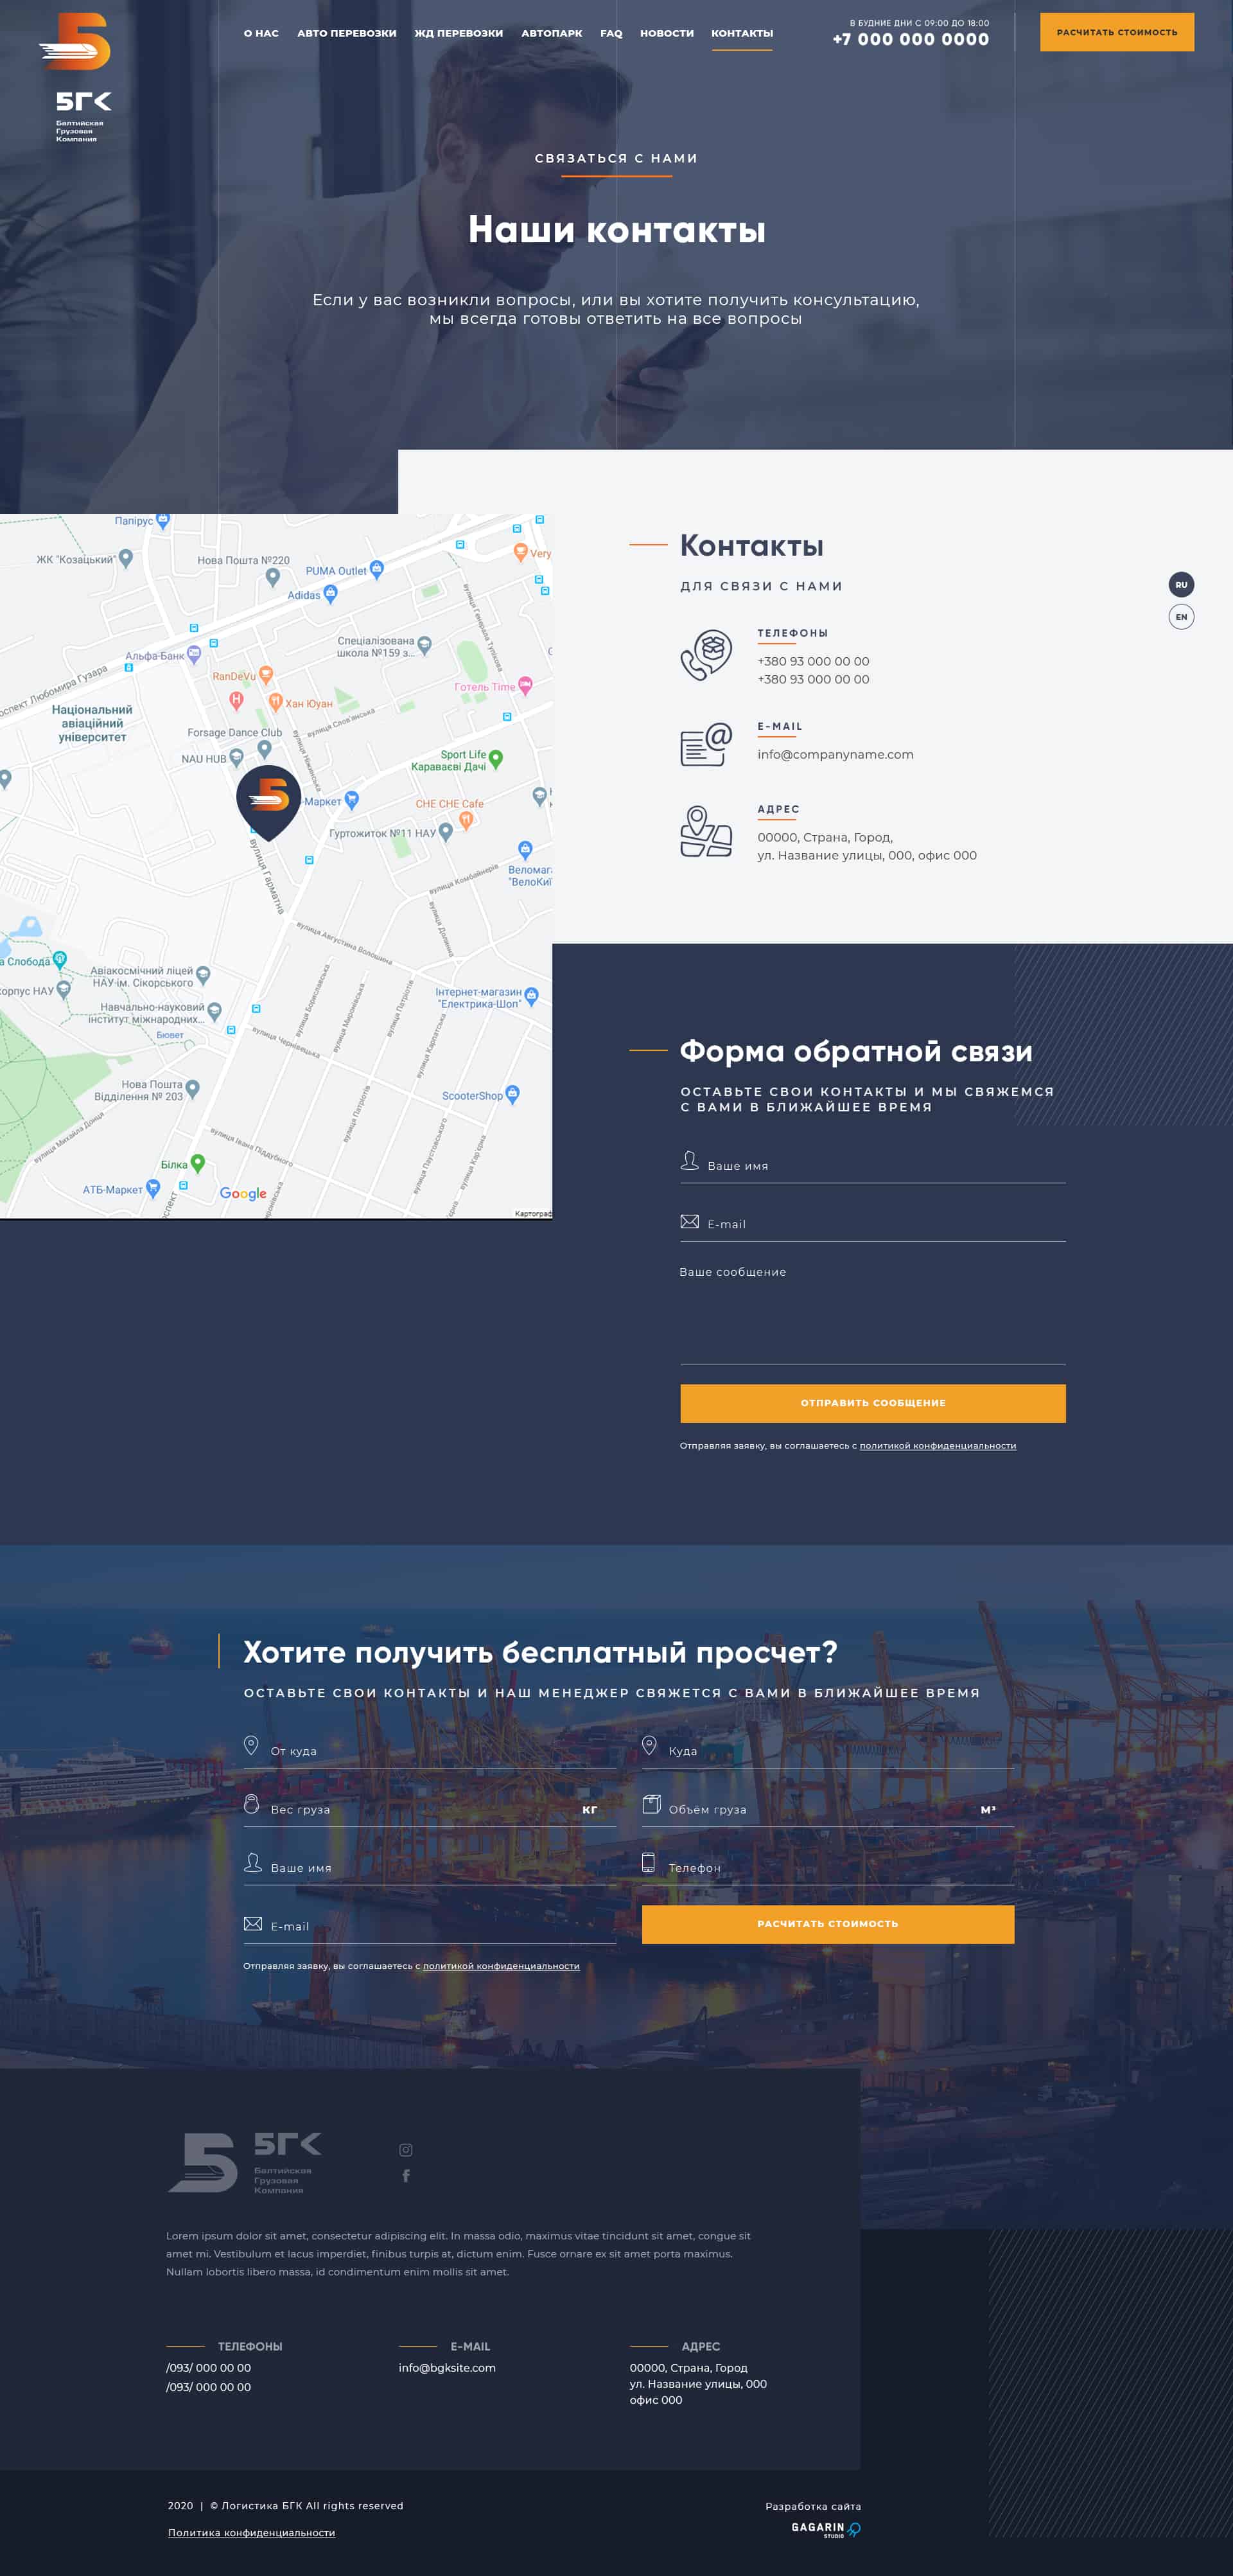
Task: Switch language to EN
Action: (x=1181, y=616)
